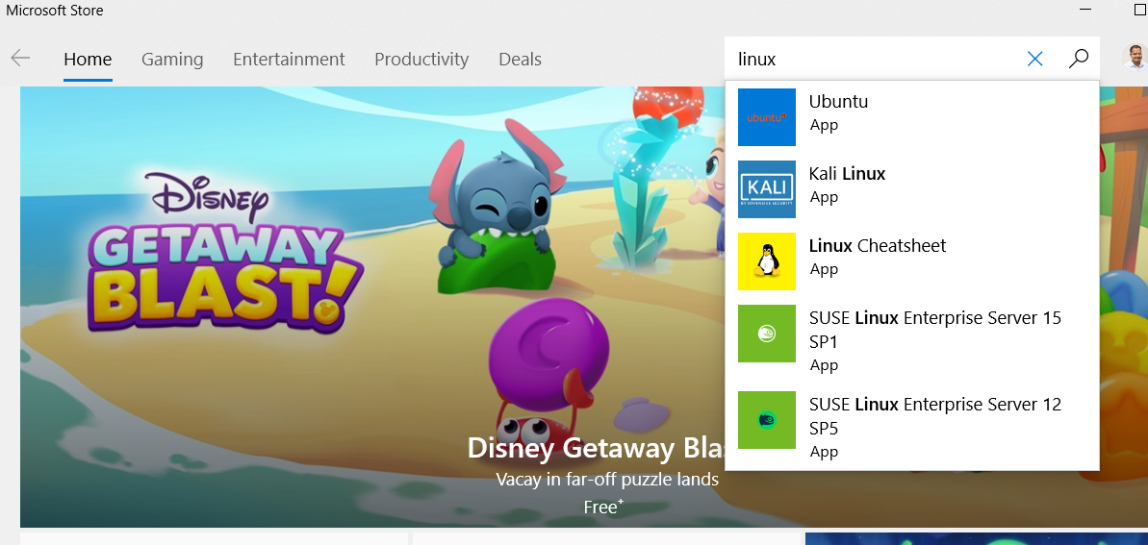The image size is (1148, 545).
Task: Choose the Ubuntu suggestion text
Action: 838,102
